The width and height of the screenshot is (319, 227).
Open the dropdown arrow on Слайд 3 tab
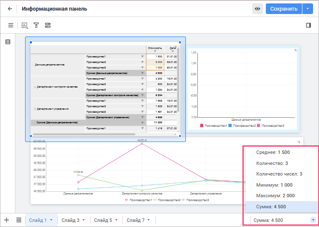[x=84, y=220]
